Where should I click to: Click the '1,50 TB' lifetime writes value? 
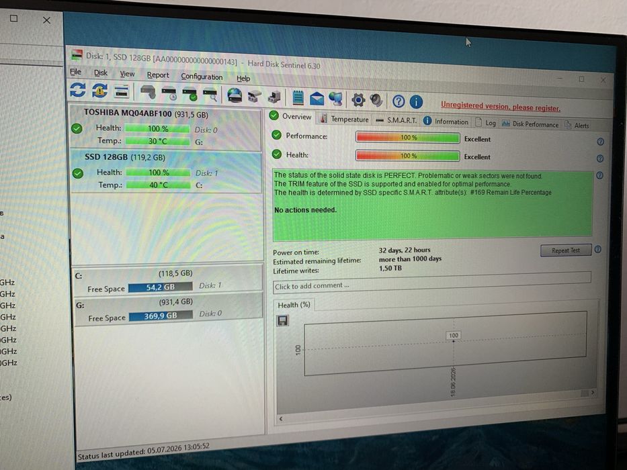tap(390, 268)
